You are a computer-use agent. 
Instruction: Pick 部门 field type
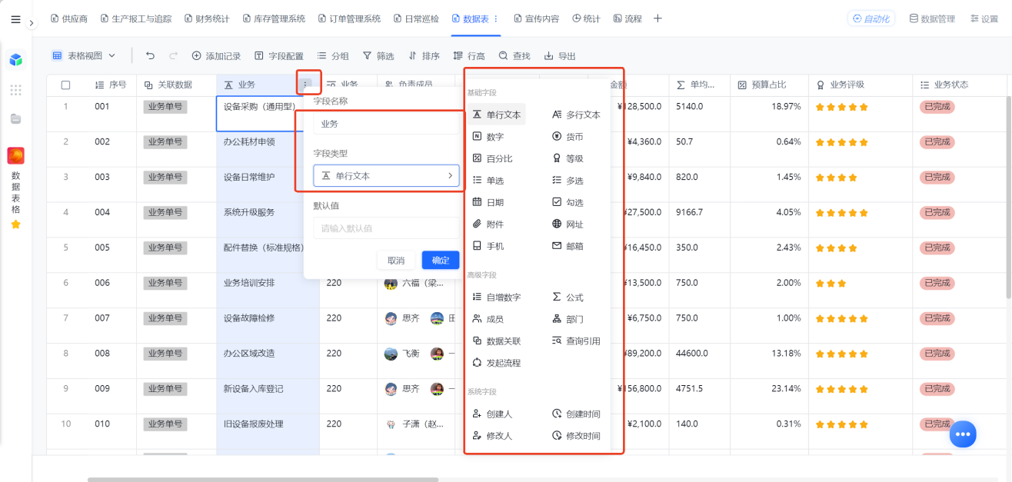[x=568, y=319]
